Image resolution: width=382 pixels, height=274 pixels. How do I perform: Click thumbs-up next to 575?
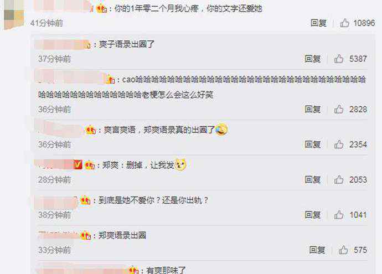(343, 250)
